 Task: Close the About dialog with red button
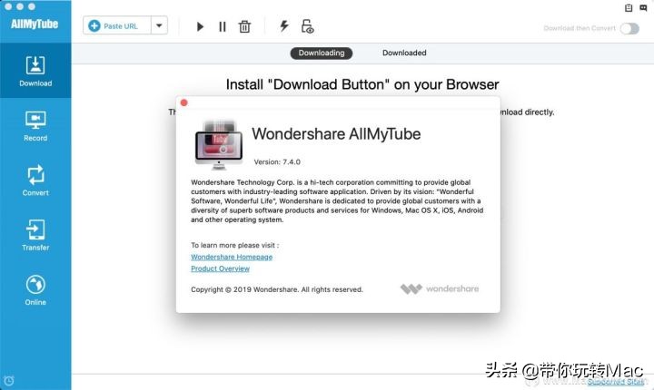[183, 102]
